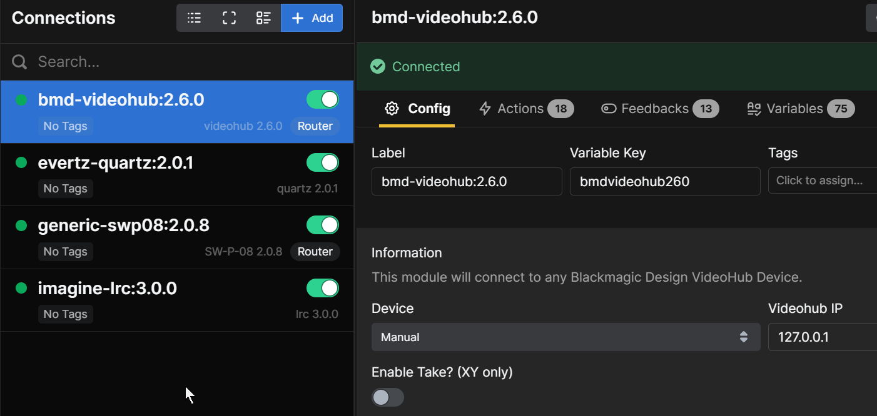Add a new connection
The image size is (877, 416).
312,18
